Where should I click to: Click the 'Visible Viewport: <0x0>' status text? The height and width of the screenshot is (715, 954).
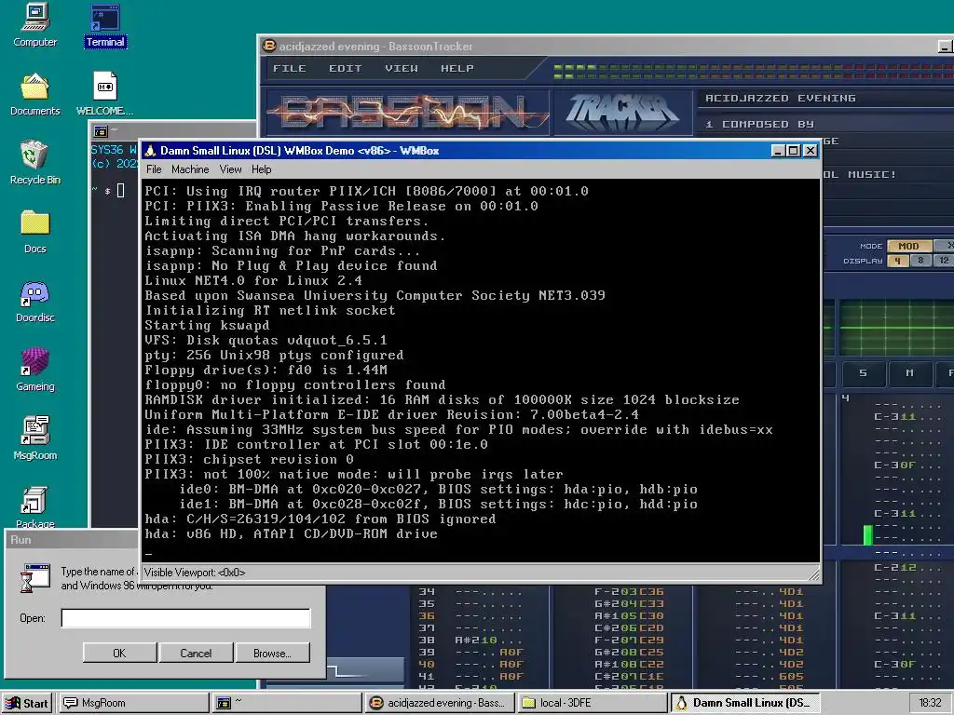(195, 573)
